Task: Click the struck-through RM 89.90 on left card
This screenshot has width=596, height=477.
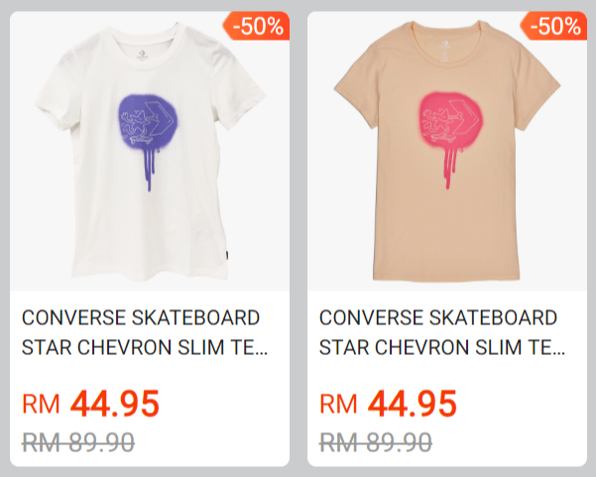Action: (78, 443)
